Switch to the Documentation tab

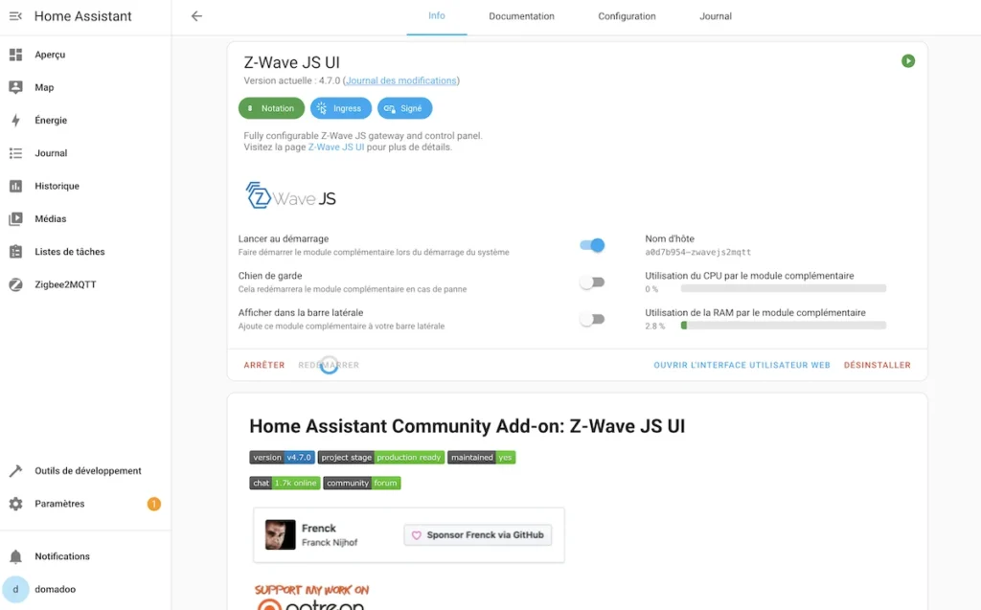tap(522, 16)
